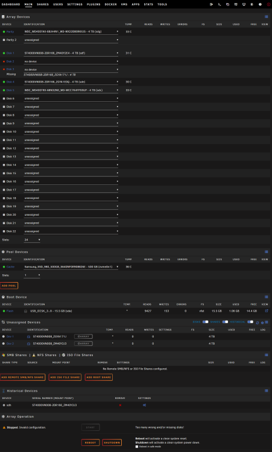Click the Unassigned Devices section icon
Screen dimensions: 272x452
[x=3, y=322]
